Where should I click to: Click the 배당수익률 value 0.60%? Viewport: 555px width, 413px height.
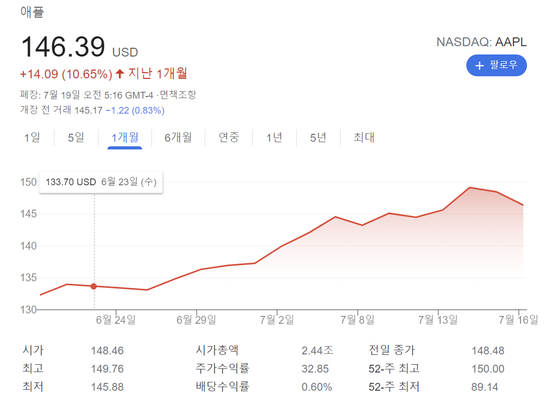(x=317, y=387)
